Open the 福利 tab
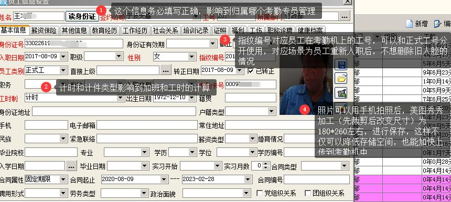The image size is (451, 202). point(238,30)
